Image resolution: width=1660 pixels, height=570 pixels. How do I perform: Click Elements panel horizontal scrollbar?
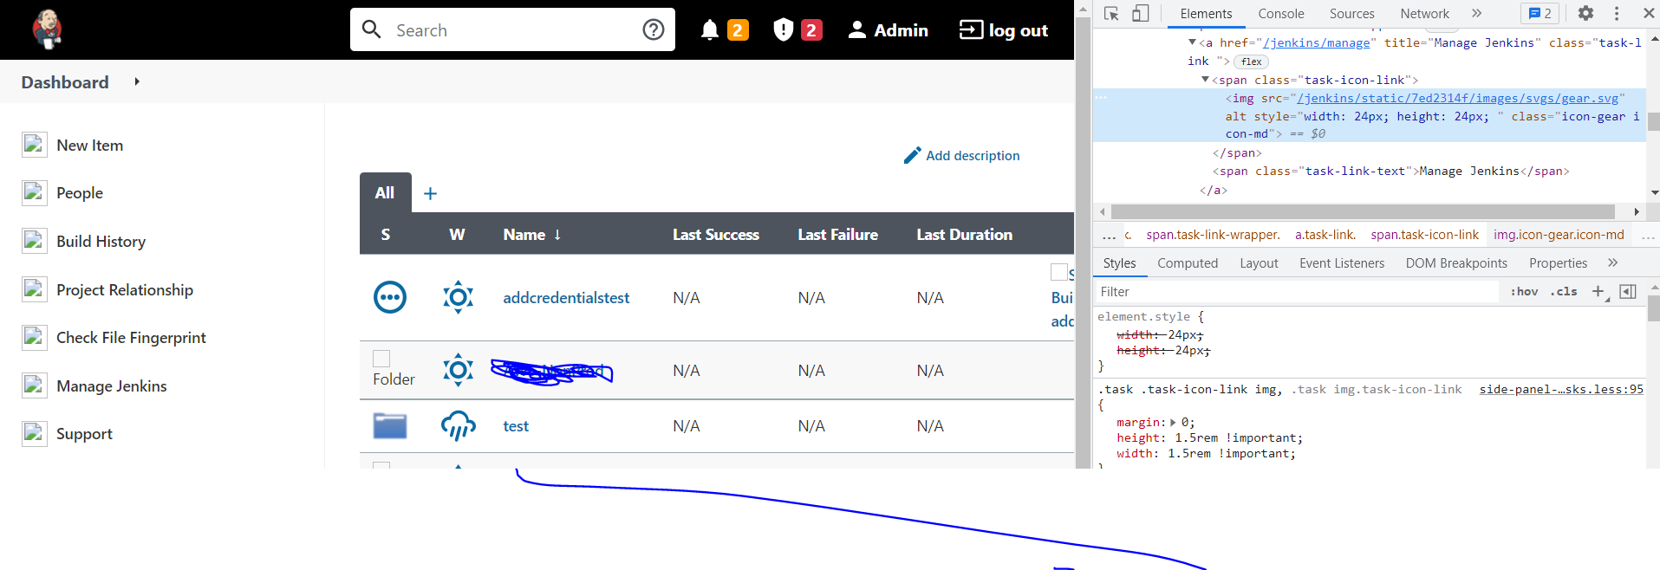click(1363, 211)
